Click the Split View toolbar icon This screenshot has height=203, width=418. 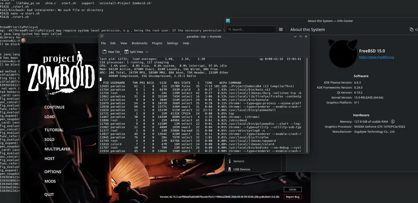coord(127,52)
